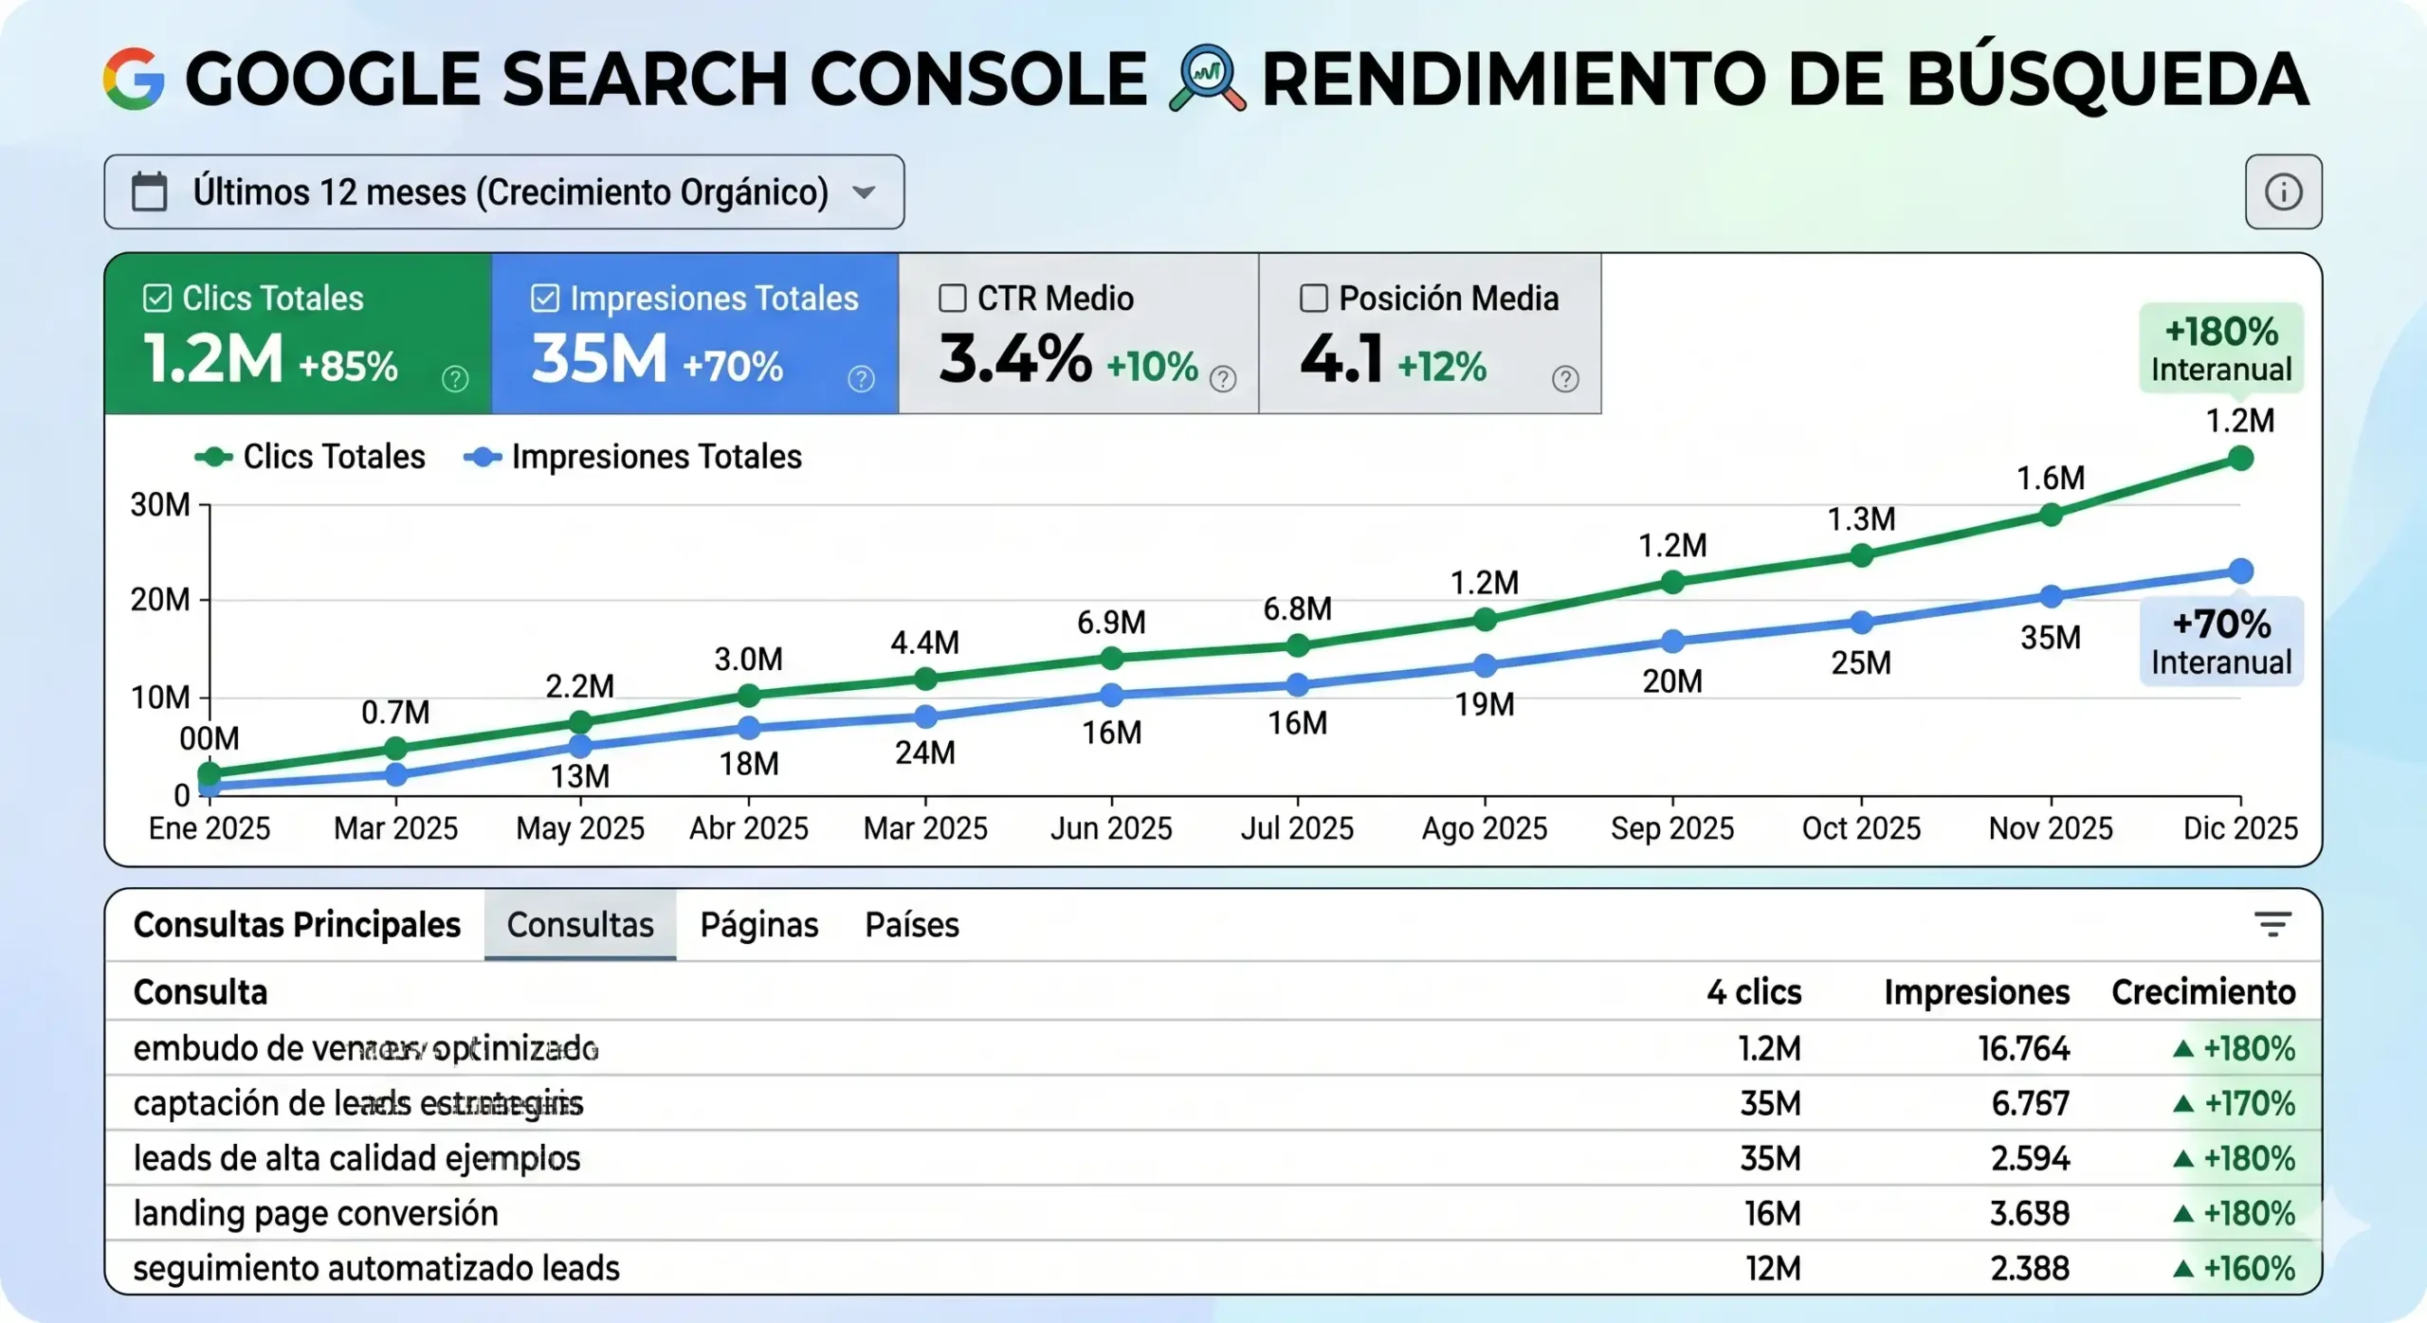2427x1323 pixels.
Task: Click growth arrow for embudo de ventas row
Action: coord(2183,1048)
